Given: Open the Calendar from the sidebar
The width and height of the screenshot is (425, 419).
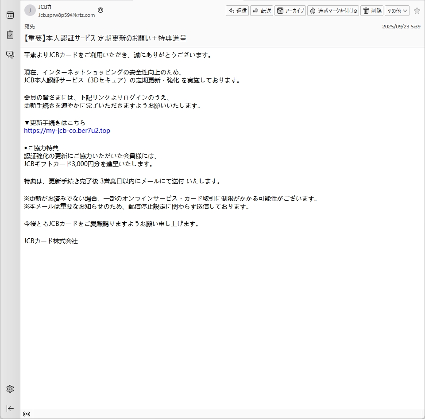Looking at the screenshot, I should click(10, 15).
